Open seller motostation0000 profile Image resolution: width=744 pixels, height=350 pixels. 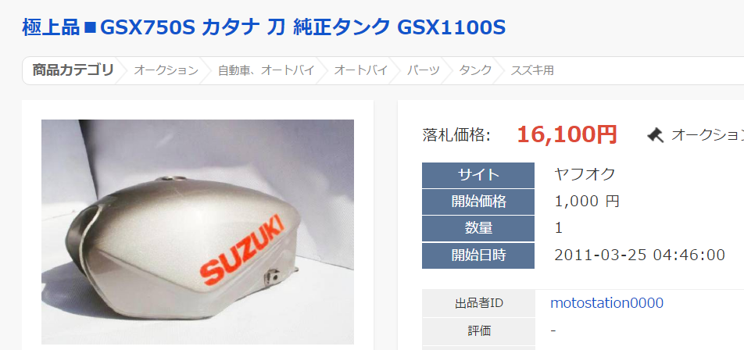click(x=606, y=303)
